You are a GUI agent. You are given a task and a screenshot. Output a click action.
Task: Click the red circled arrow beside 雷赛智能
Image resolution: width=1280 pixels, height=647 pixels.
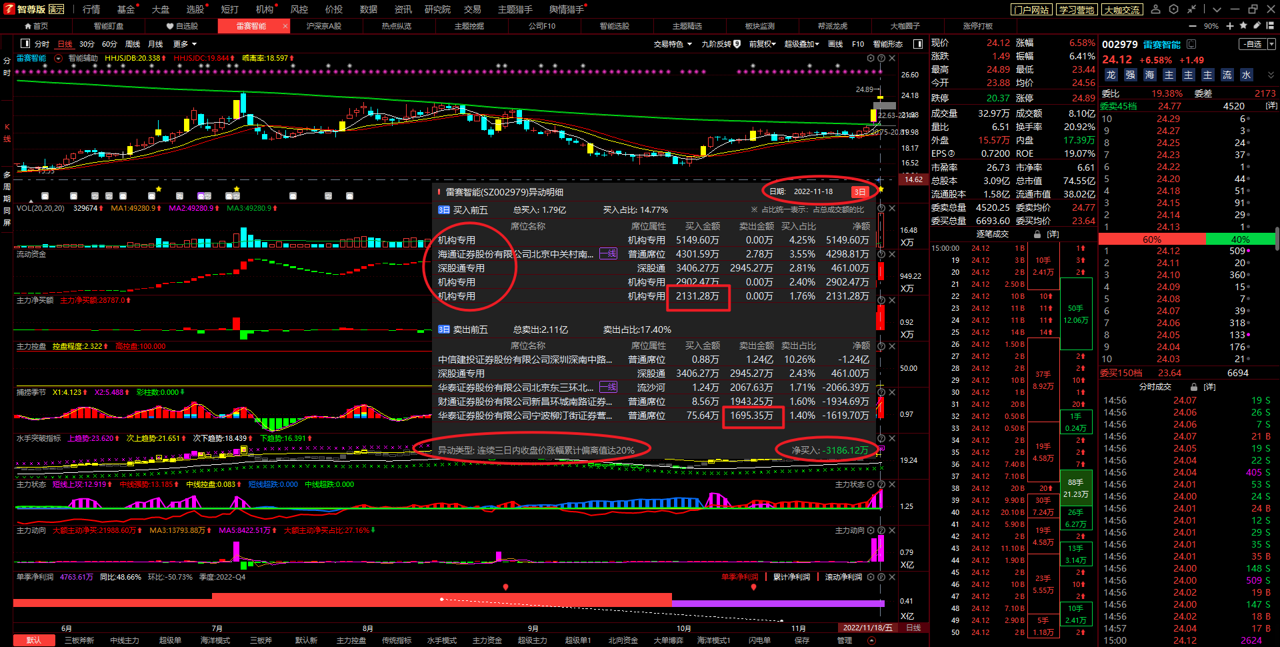59,58
